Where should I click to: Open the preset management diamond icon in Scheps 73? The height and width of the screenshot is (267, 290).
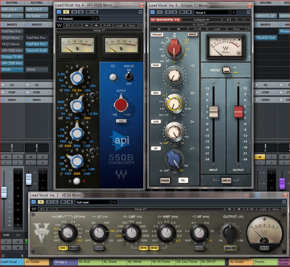click(x=234, y=12)
